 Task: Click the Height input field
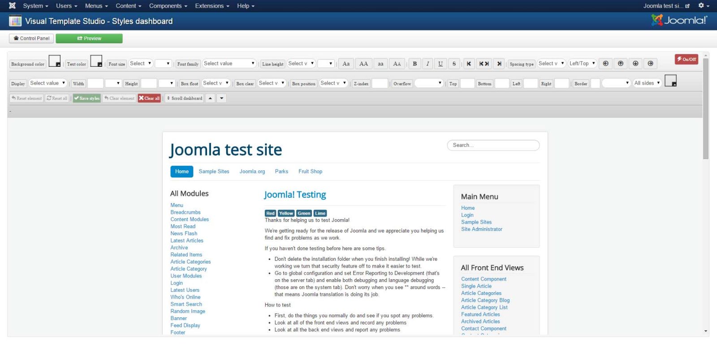pyautogui.click(x=149, y=83)
